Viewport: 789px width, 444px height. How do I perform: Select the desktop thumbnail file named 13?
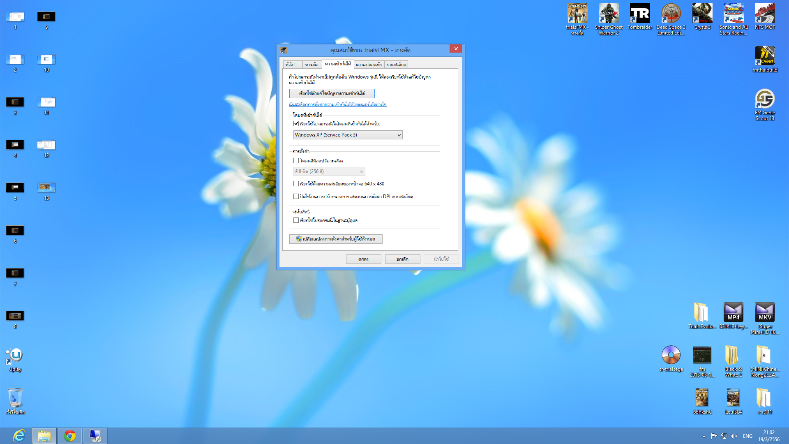point(46,188)
